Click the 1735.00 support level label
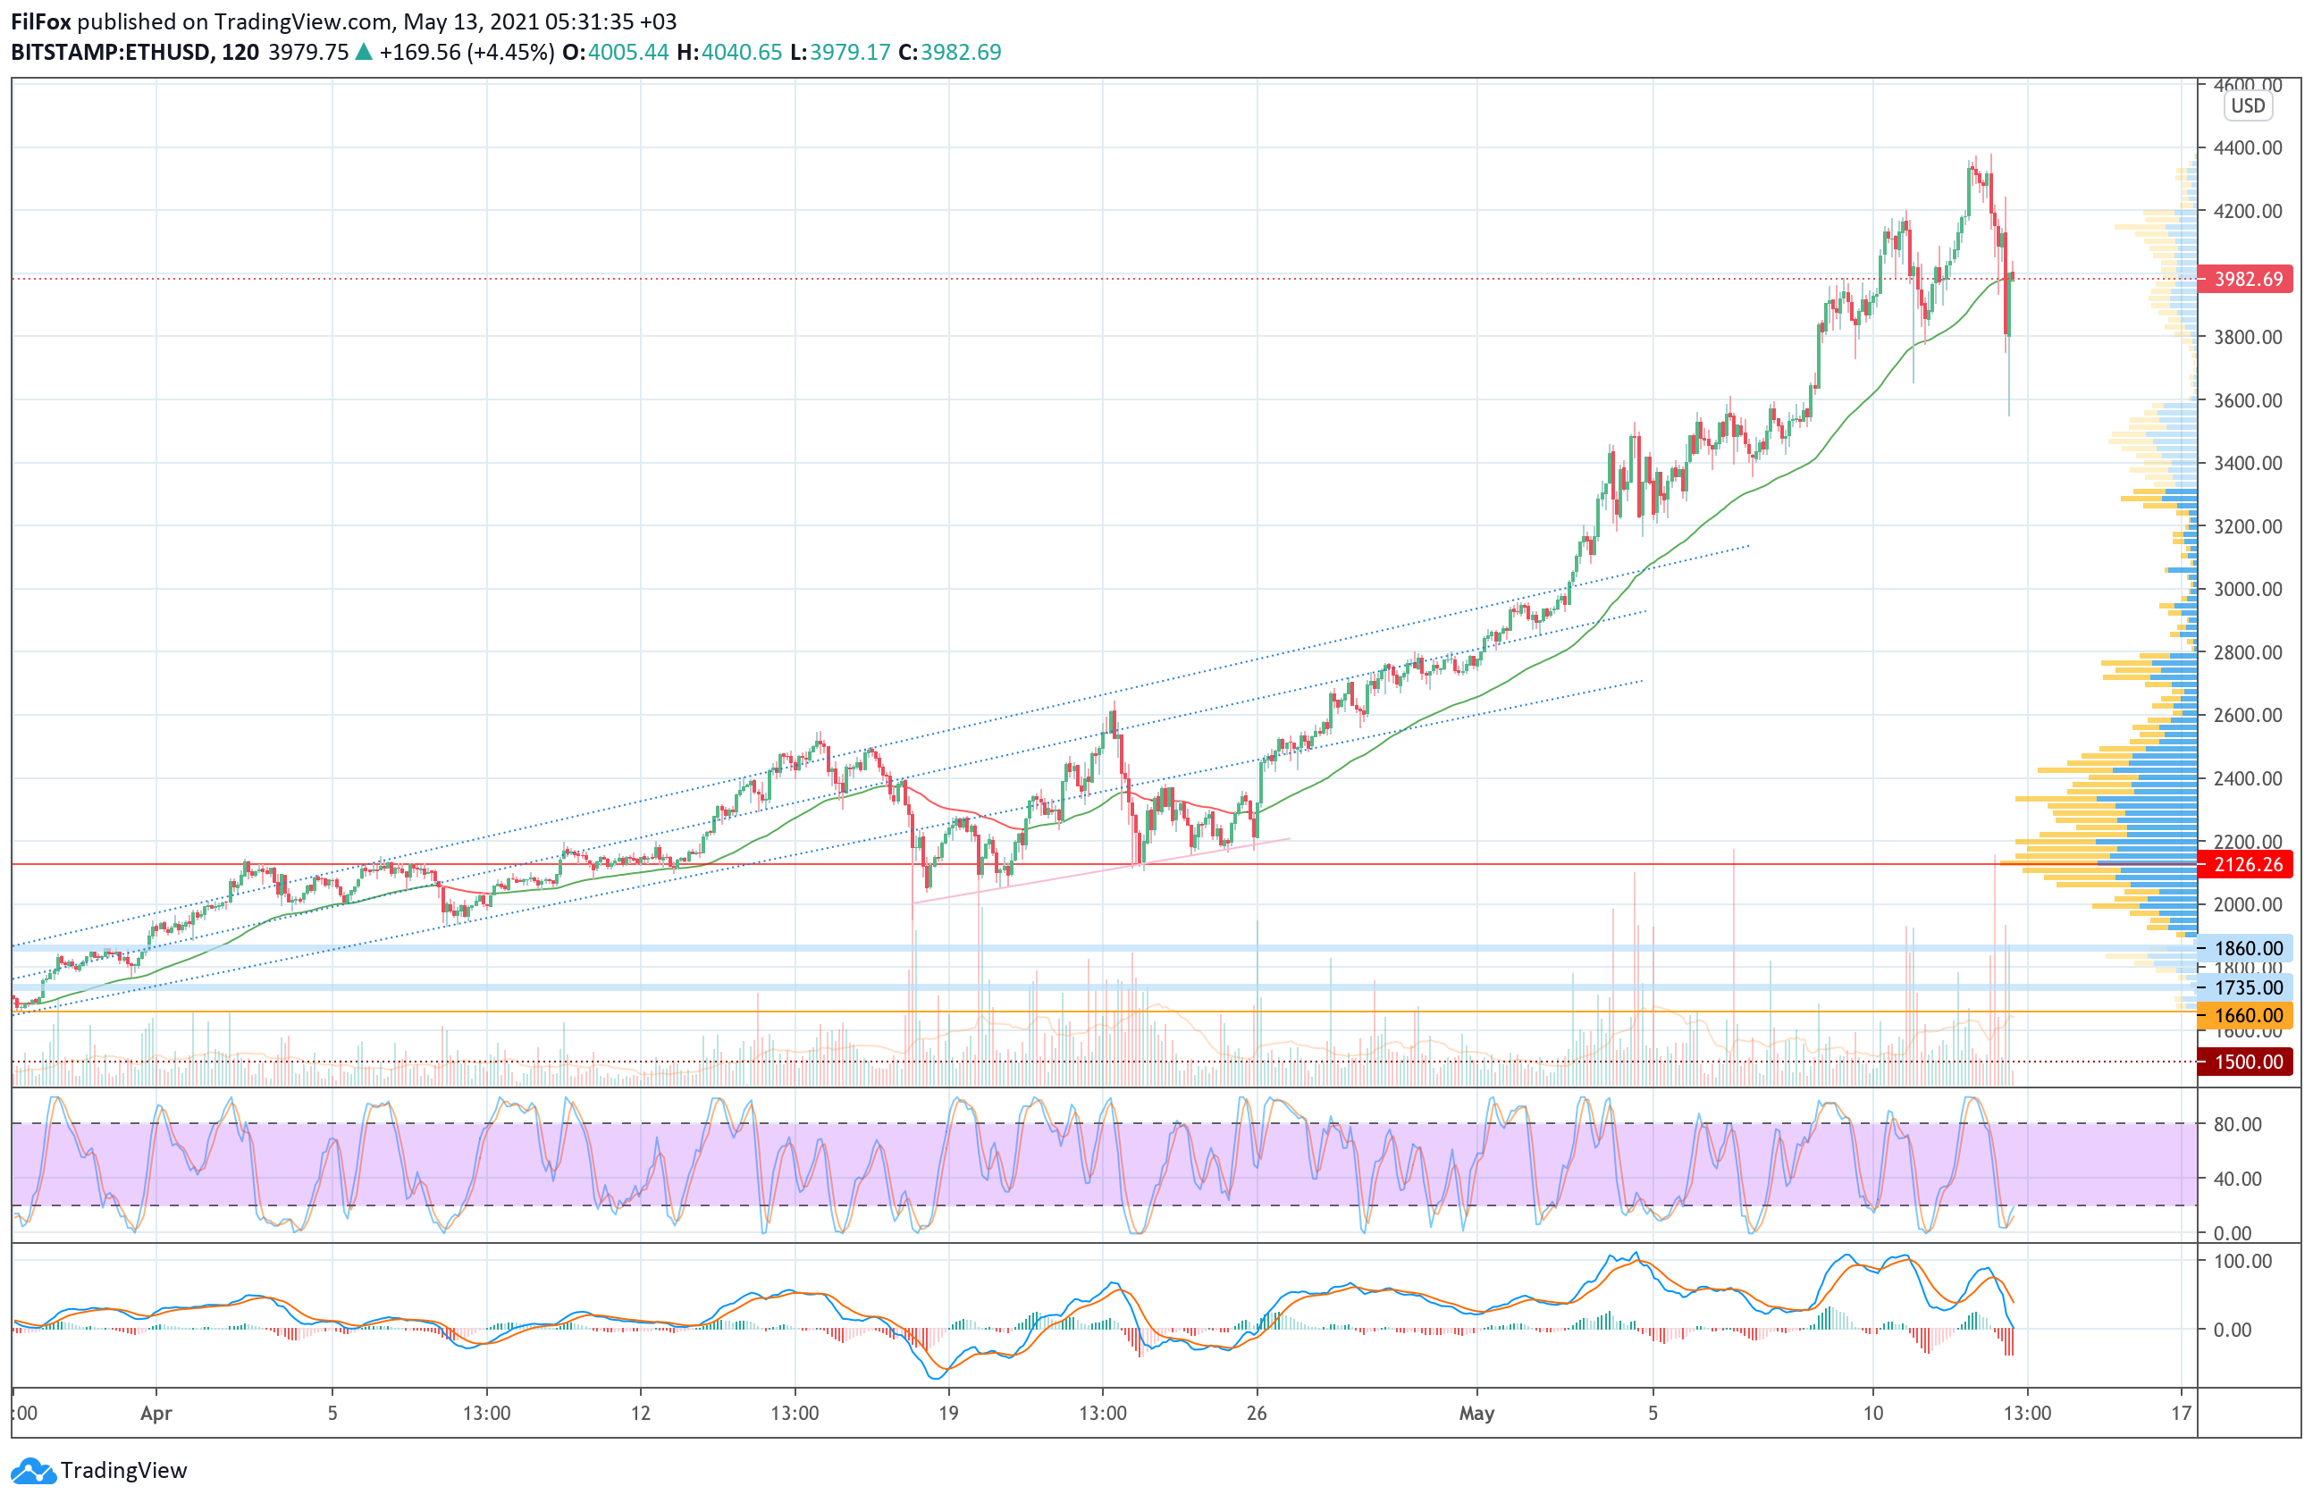 [2248, 988]
